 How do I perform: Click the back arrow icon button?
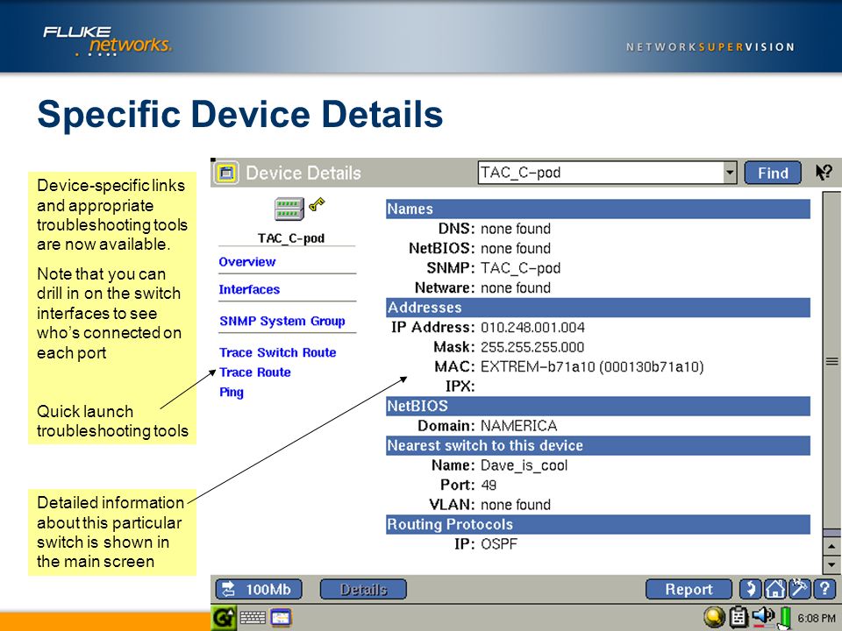coord(751,589)
